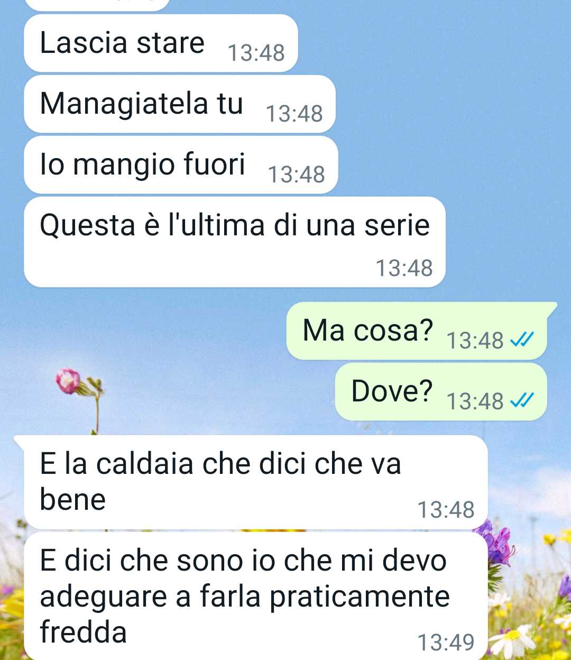
Task: Click read-receipt double check on 'Dove?'
Action: pyautogui.click(x=522, y=401)
